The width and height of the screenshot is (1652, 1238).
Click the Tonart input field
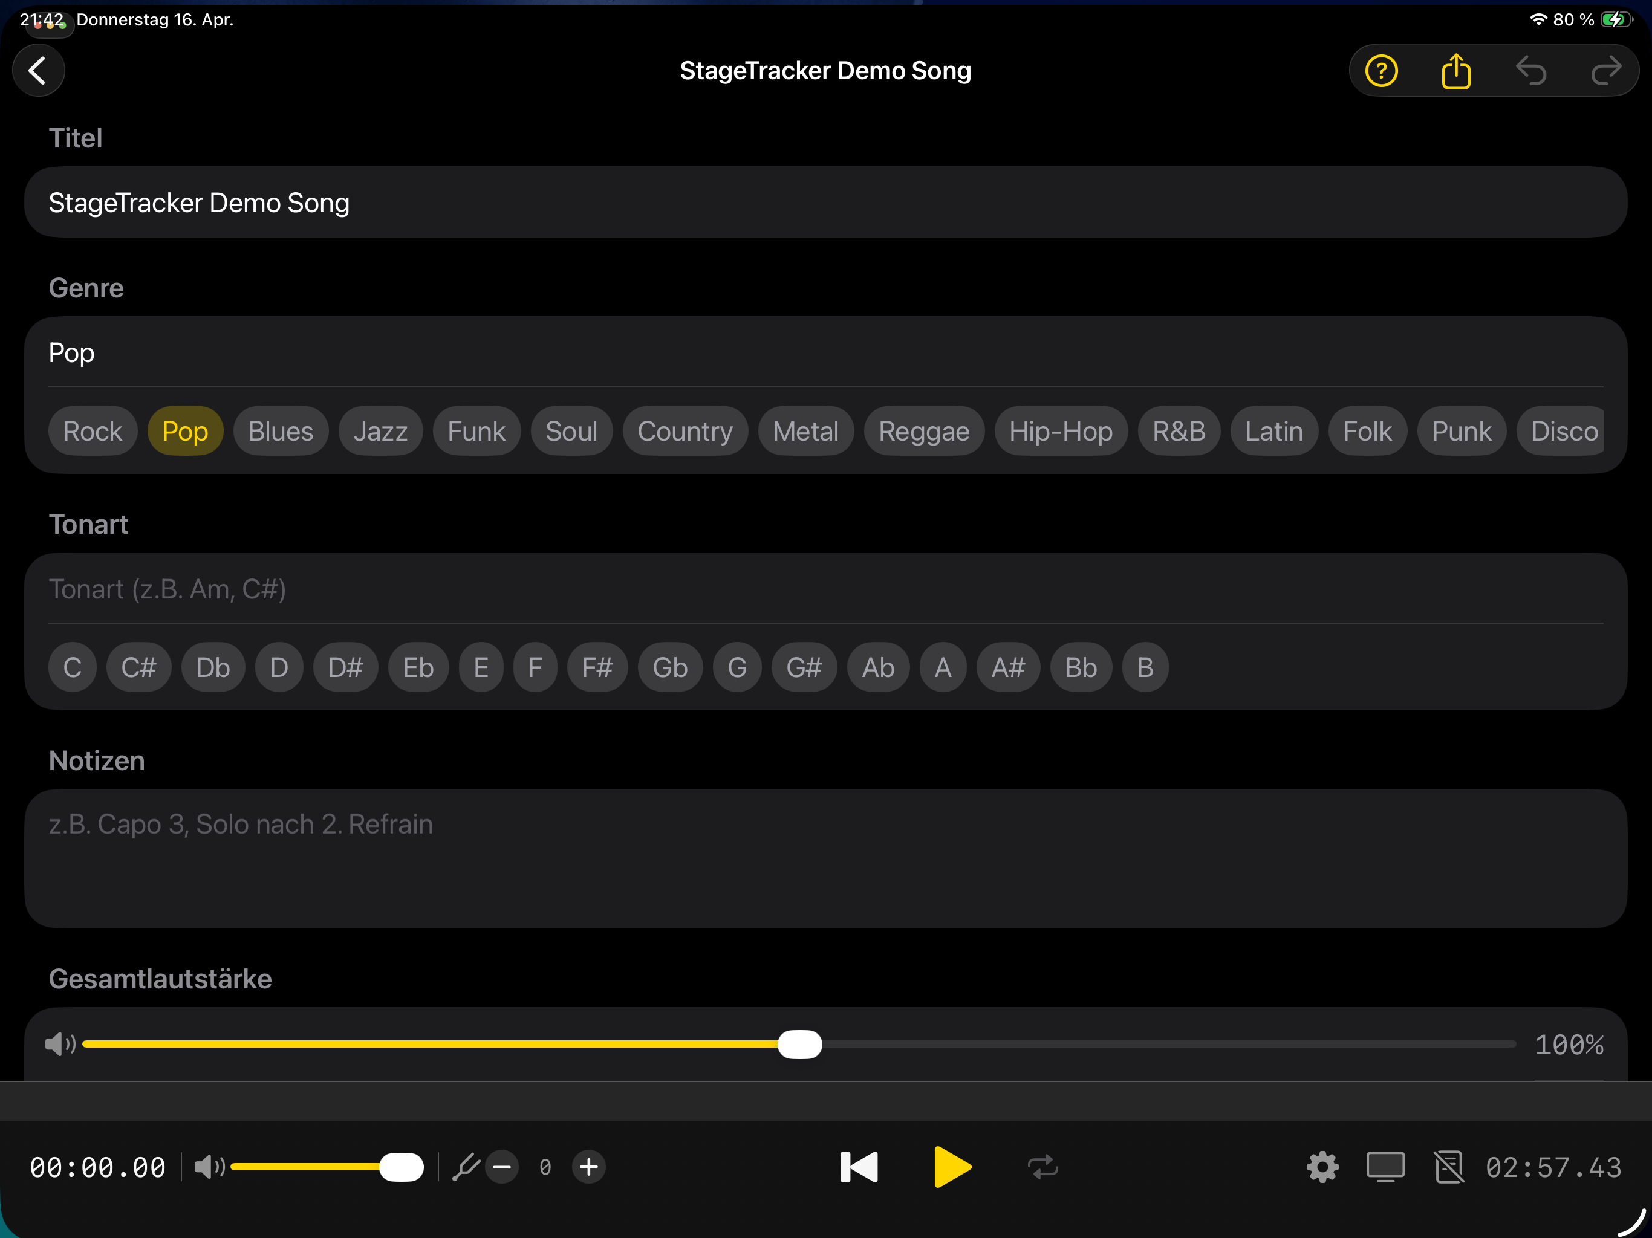click(x=826, y=589)
